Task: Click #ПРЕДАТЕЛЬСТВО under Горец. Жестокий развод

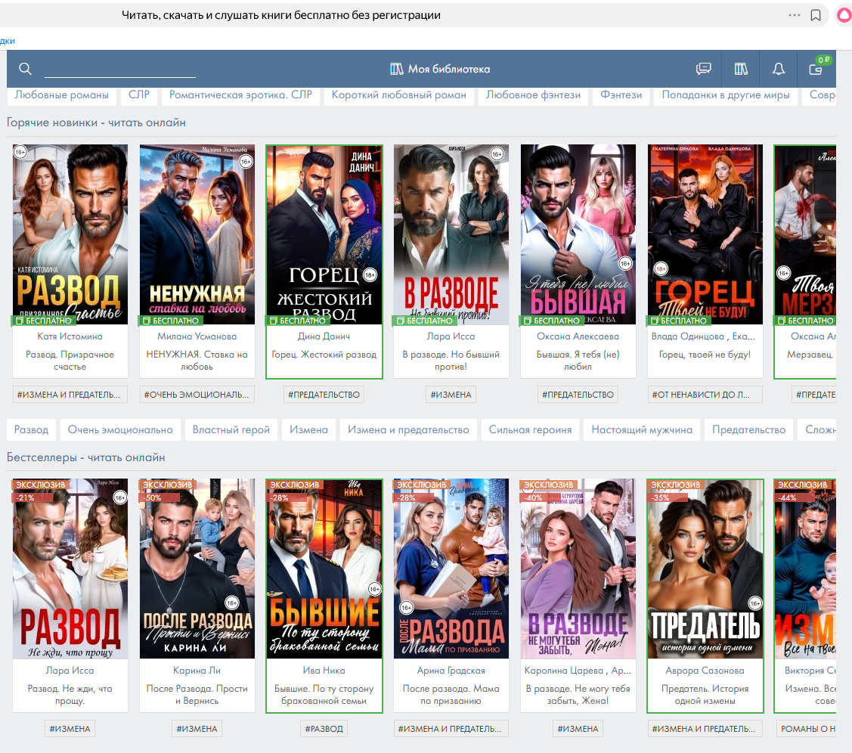Action: pos(324,395)
